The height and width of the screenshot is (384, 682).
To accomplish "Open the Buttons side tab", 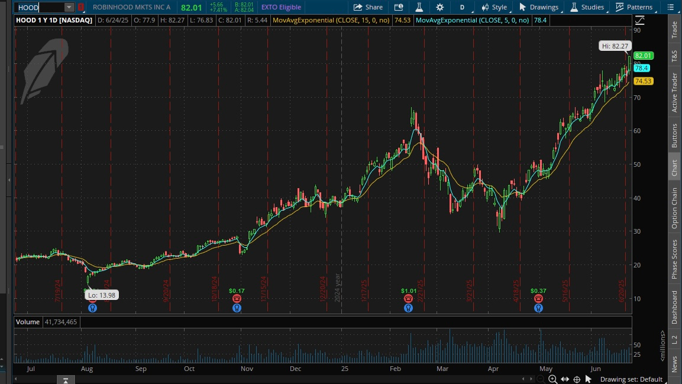I will (x=674, y=135).
